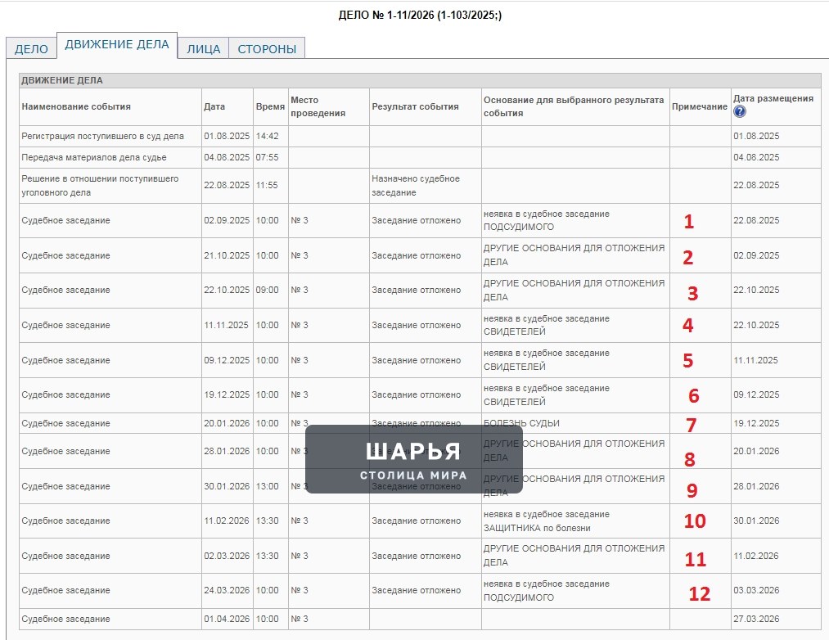
Task: Click the red number 12 annotation
Action: point(699,594)
